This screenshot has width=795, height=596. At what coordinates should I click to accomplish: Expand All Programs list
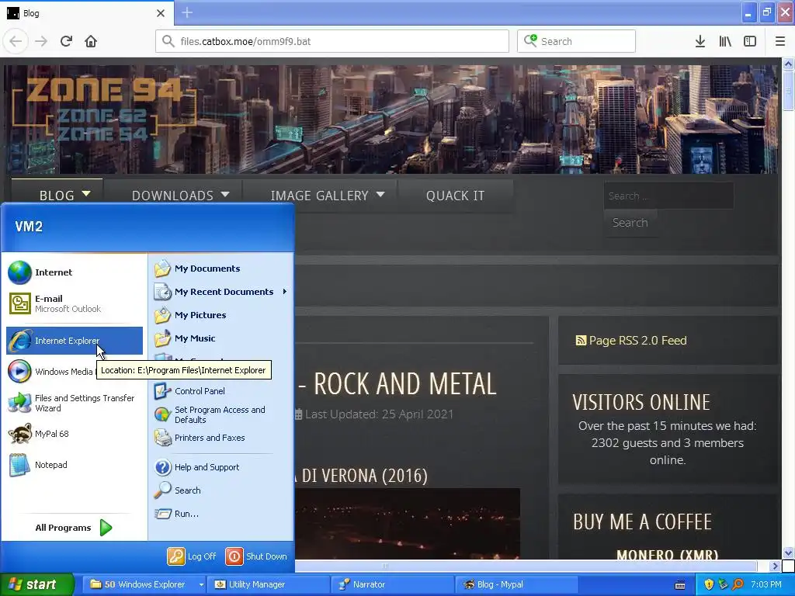[74, 528]
